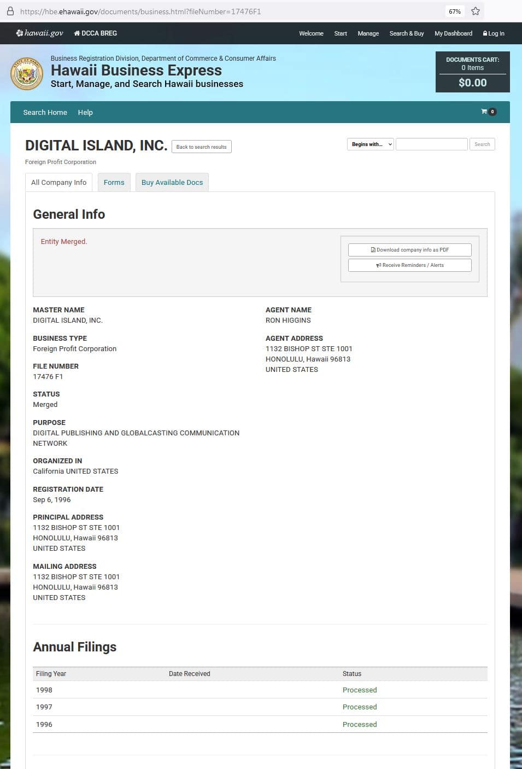Open DCCA BREG home link
522x769 pixels.
pos(96,33)
